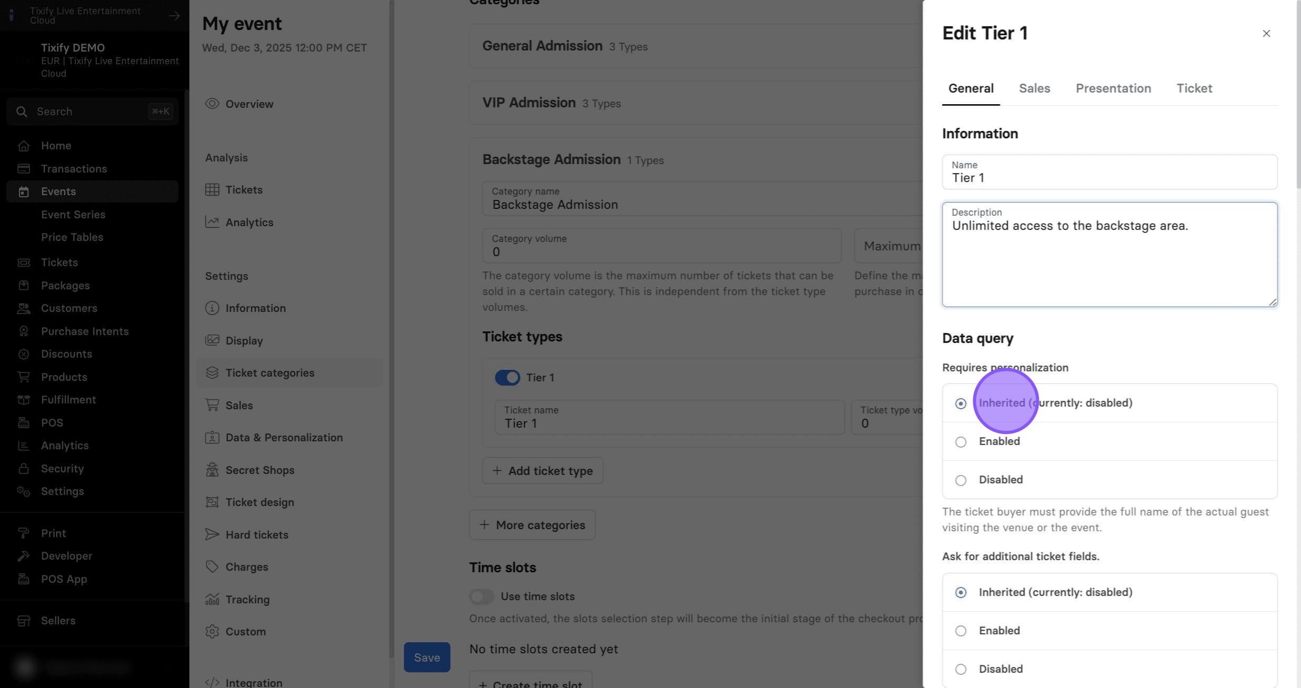Click the Name field in Edit Tier 1
Screen dimensions: 1301x688
[1110, 172]
